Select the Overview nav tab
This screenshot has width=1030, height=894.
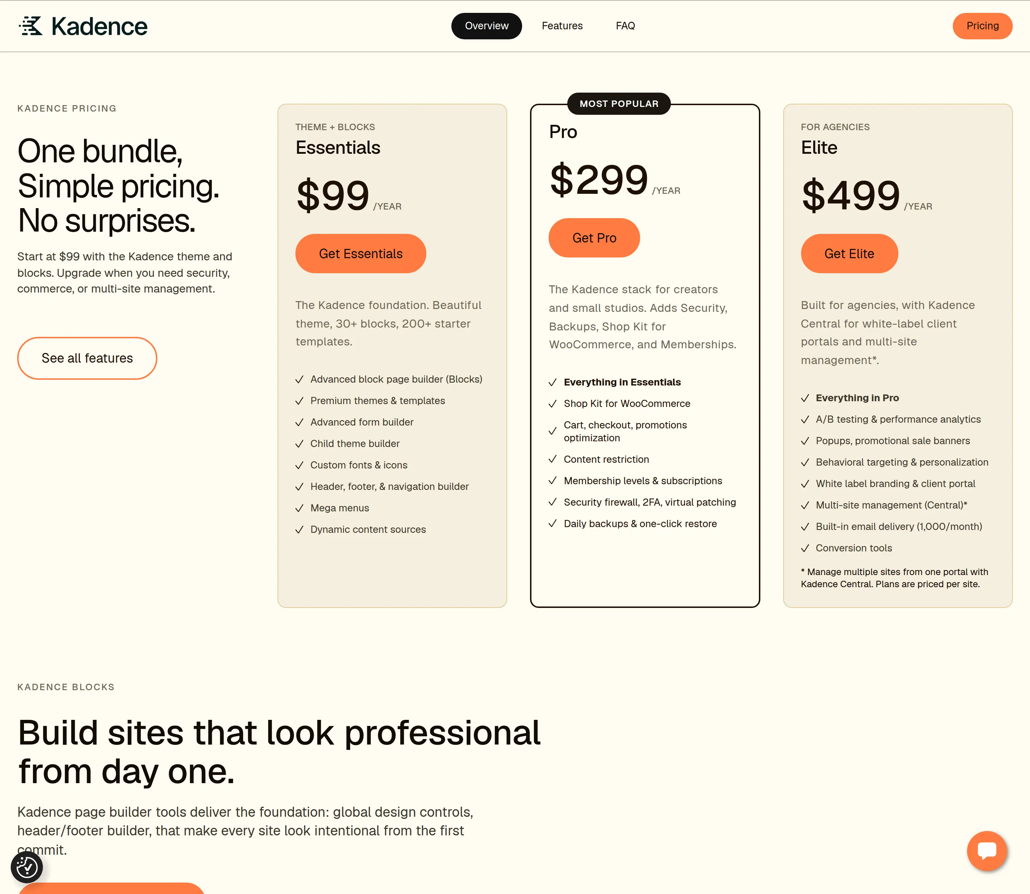[x=486, y=26]
